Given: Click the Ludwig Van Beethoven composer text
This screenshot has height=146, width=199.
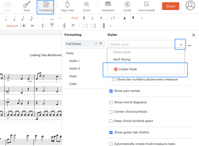Looking at the screenshot, I should 46,55.
